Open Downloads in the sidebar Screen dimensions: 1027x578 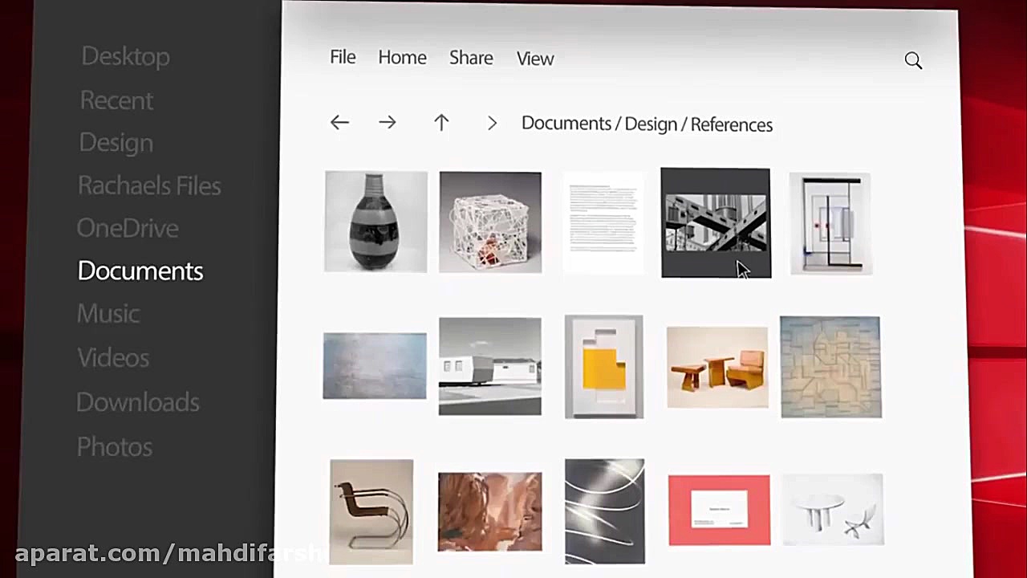click(x=138, y=402)
